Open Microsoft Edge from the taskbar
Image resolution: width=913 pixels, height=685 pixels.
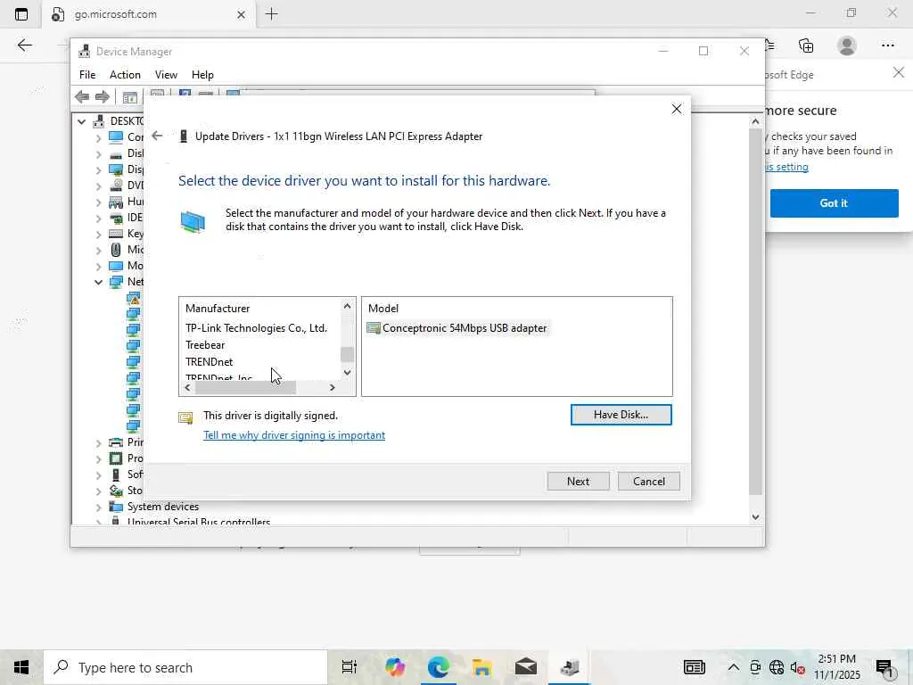click(x=439, y=667)
